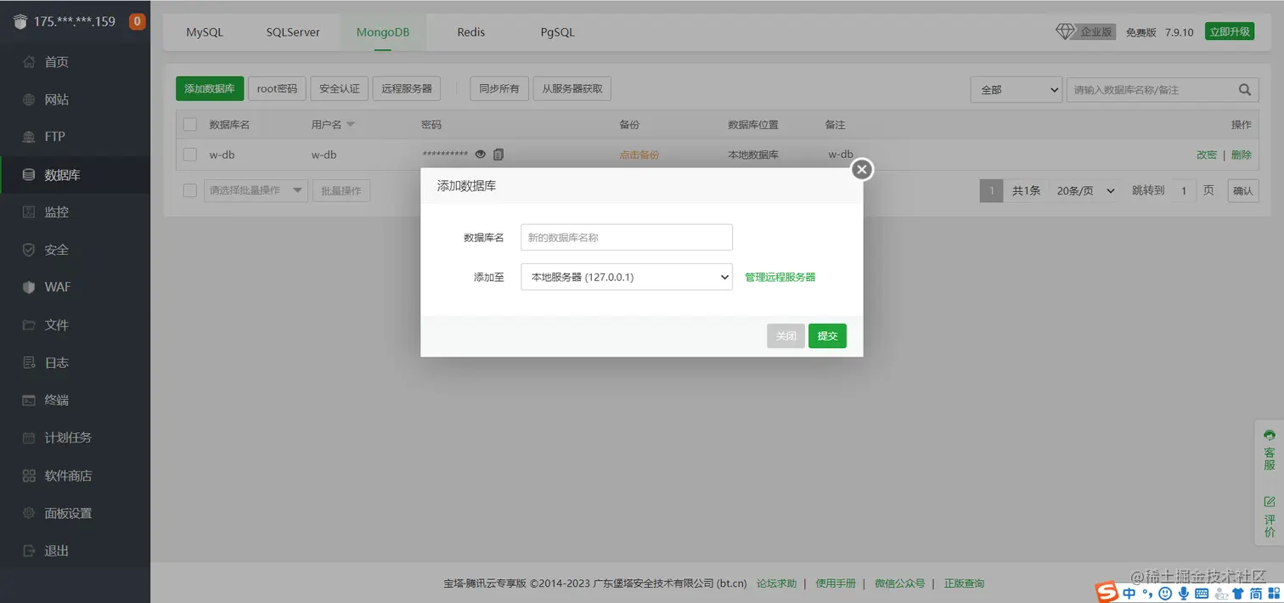Open the 正版查询 footer link
The height and width of the screenshot is (603, 1284).
click(x=964, y=583)
